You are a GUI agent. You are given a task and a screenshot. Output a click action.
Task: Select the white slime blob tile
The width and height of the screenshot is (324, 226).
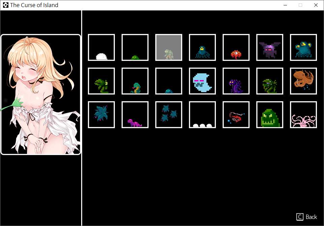[101, 47]
